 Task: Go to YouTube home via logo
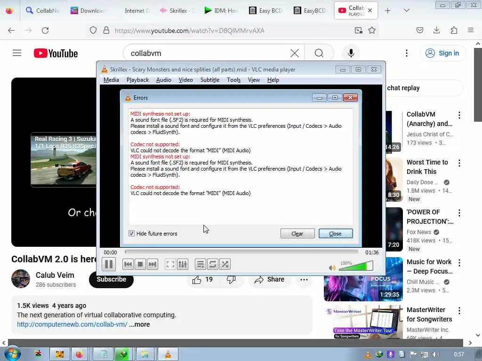click(56, 53)
